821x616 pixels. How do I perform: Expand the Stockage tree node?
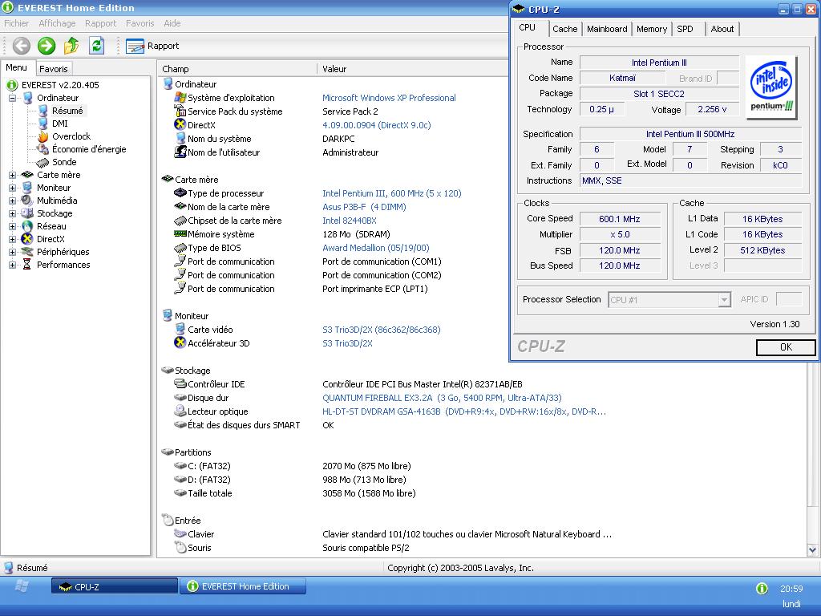coord(13,213)
